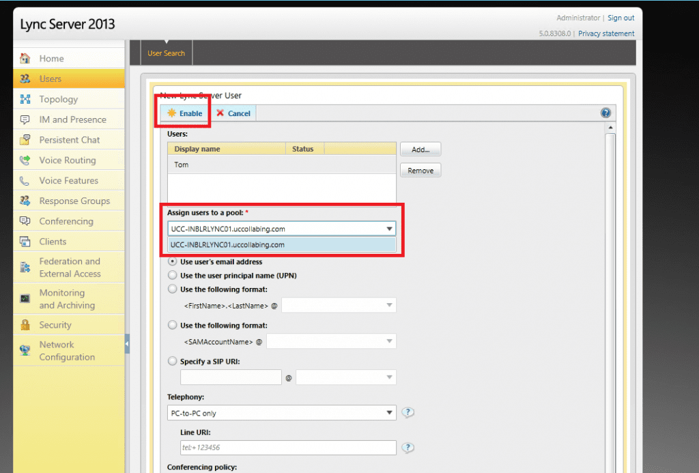Sign out as Administrator

coord(620,18)
